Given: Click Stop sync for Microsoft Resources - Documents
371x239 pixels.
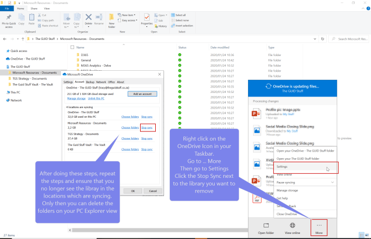Looking at the screenshot, I should [x=147, y=128].
